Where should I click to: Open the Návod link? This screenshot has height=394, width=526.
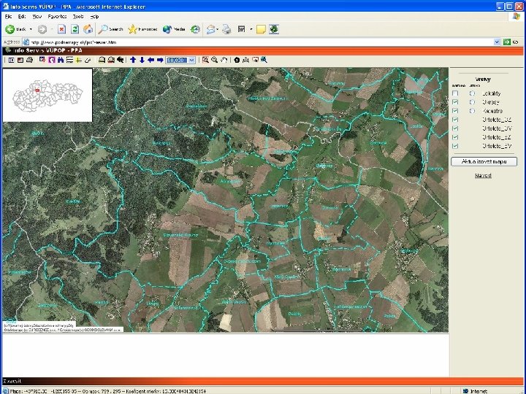click(483, 176)
